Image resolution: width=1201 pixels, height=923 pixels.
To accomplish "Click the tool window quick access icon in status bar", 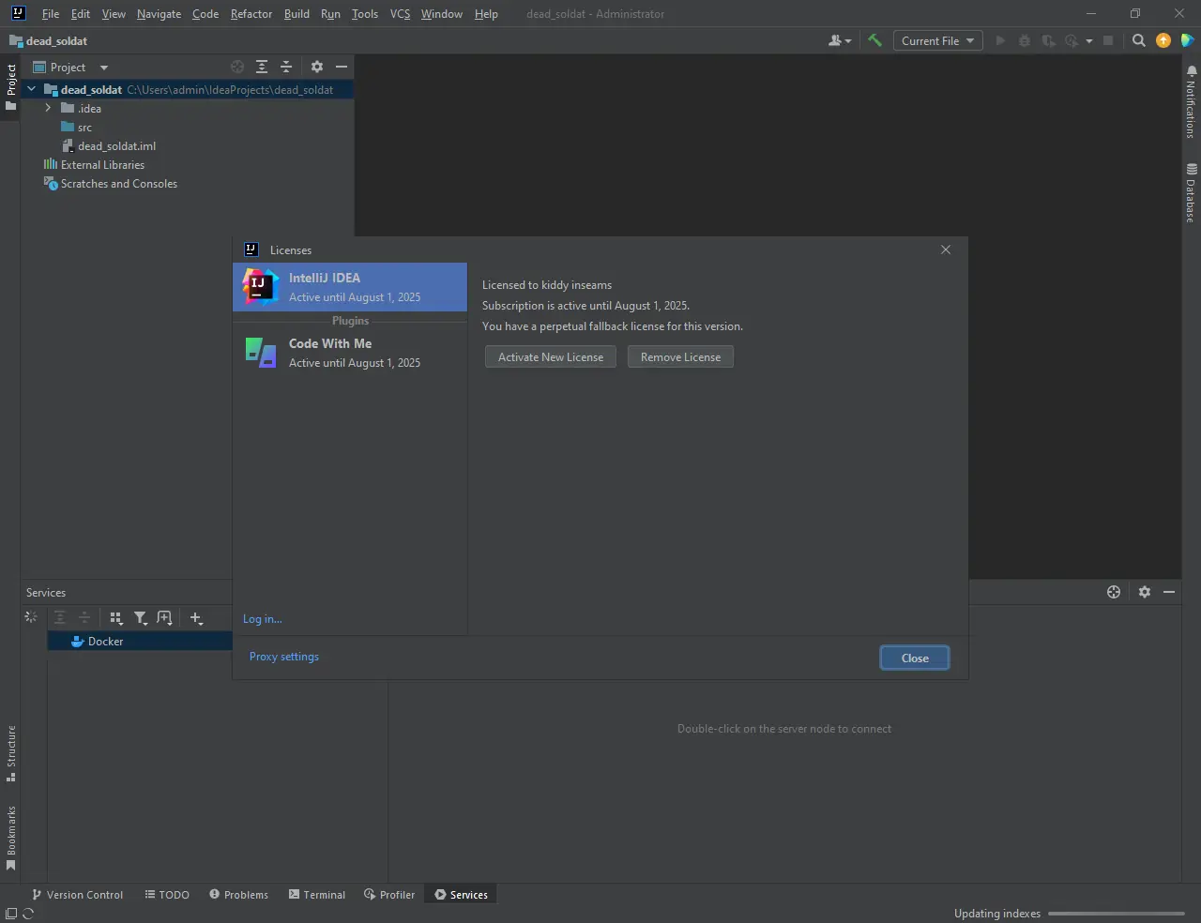I will pos(11,914).
